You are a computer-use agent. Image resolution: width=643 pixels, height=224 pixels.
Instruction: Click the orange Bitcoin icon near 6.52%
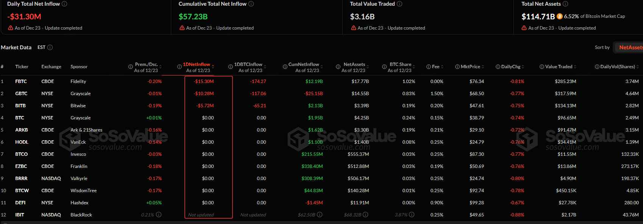pyautogui.click(x=560, y=16)
